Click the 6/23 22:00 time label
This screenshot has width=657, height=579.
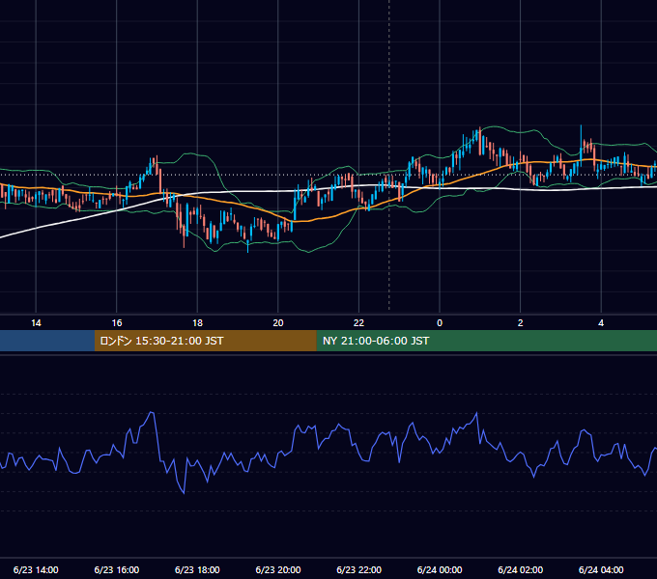click(x=359, y=569)
